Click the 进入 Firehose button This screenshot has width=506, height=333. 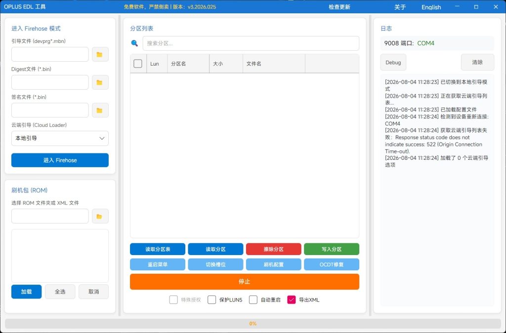[60, 160]
